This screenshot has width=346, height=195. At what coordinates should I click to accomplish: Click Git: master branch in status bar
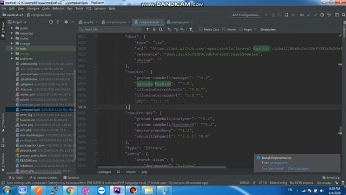click(x=324, y=183)
